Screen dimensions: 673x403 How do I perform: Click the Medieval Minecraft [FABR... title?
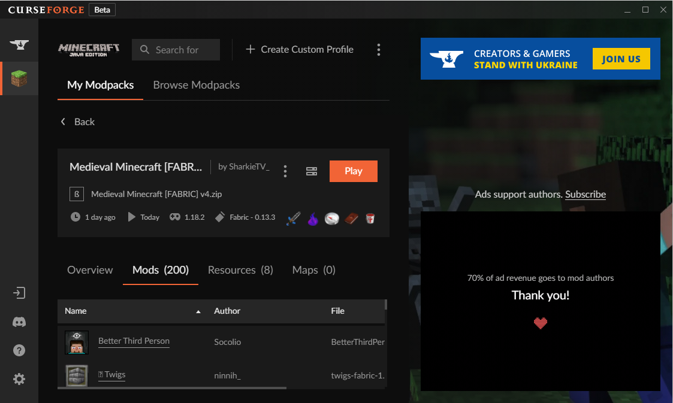135,167
